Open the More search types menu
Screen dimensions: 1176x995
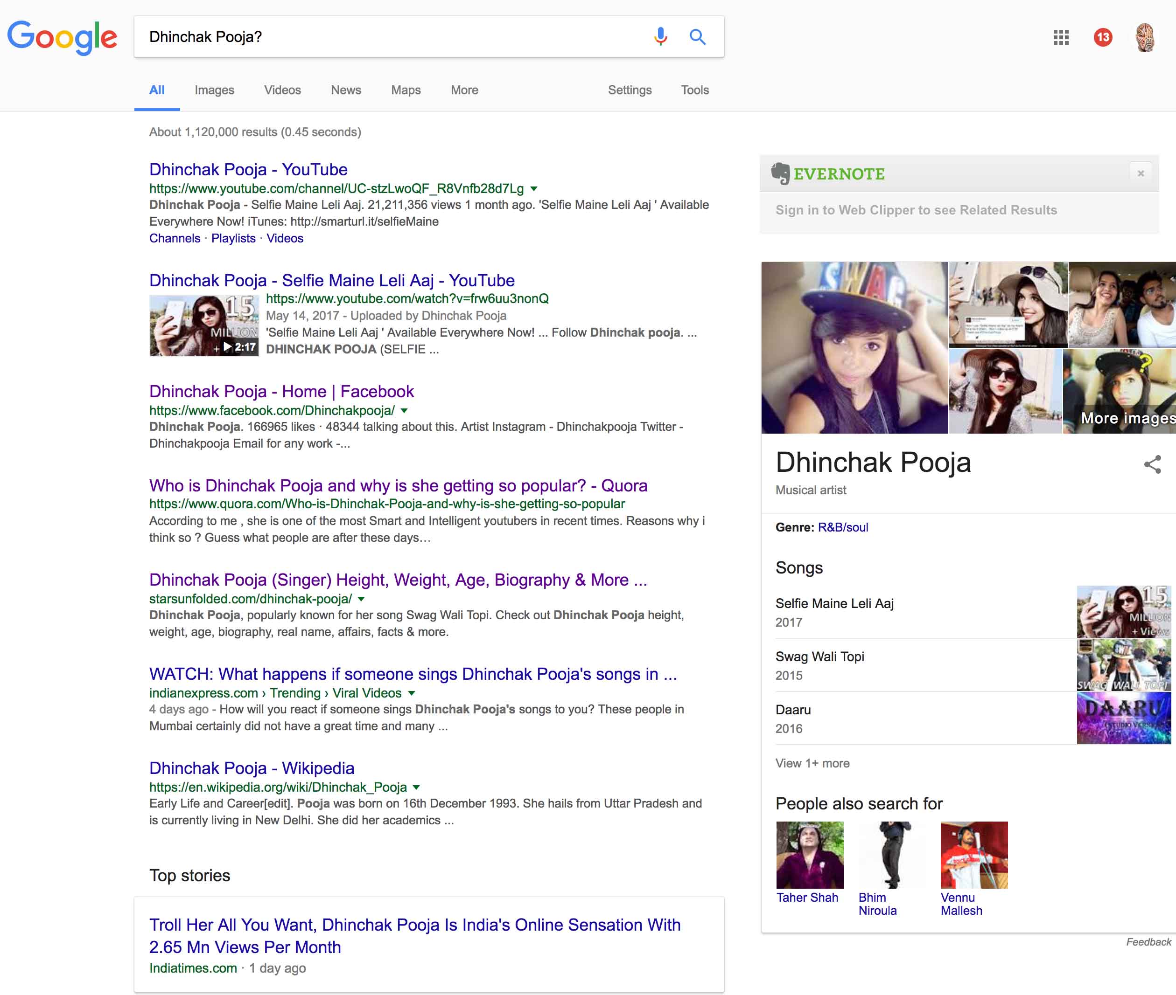(464, 90)
